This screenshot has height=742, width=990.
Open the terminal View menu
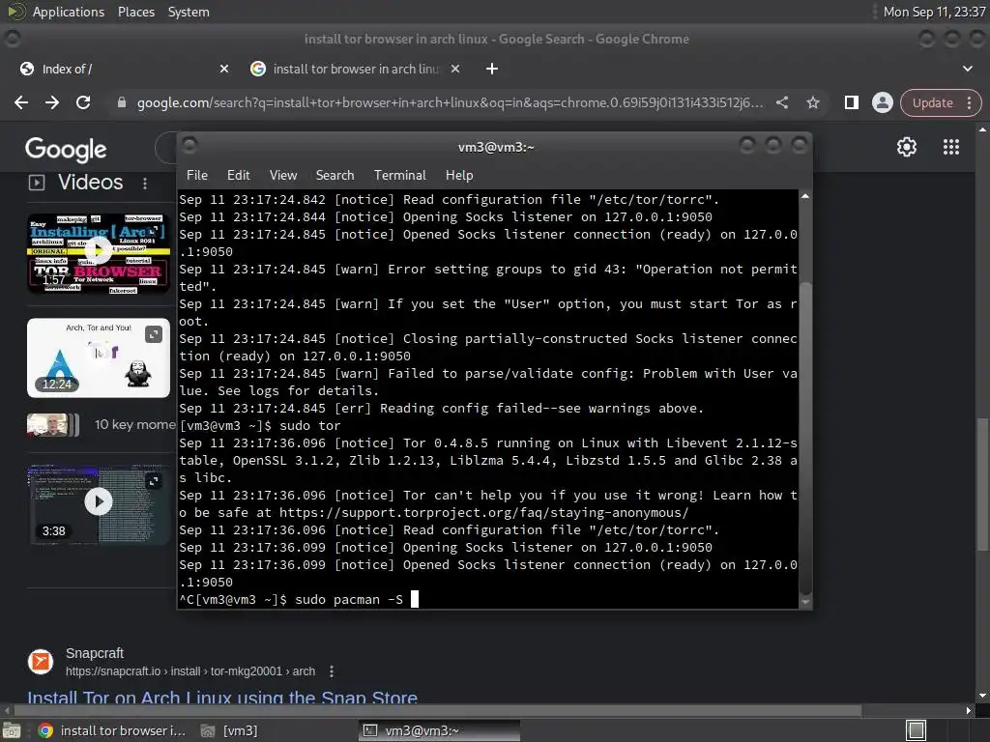pos(283,176)
